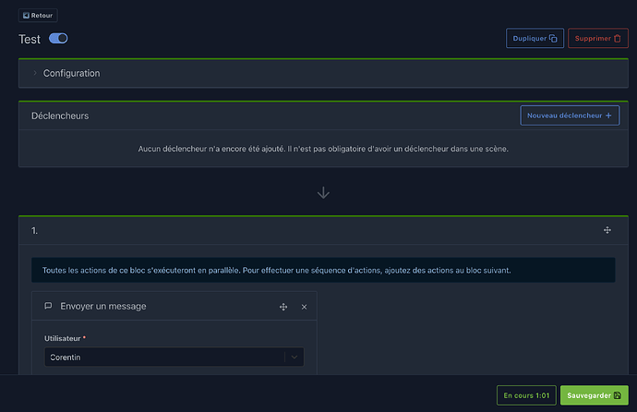637x412 pixels.
Task: Click the Dupliquer button
Action: (x=535, y=38)
